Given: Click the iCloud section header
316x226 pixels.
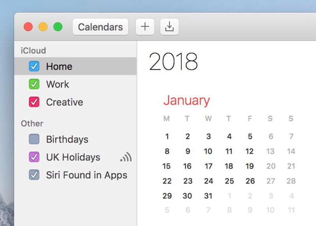Looking at the screenshot, I should [33, 51].
